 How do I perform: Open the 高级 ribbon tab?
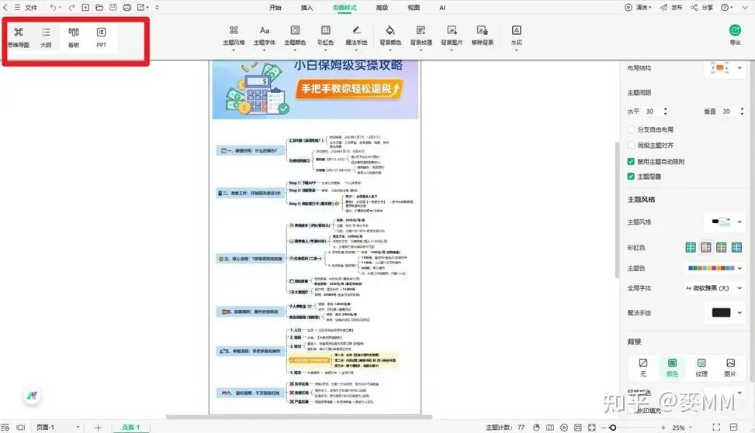(x=382, y=7)
